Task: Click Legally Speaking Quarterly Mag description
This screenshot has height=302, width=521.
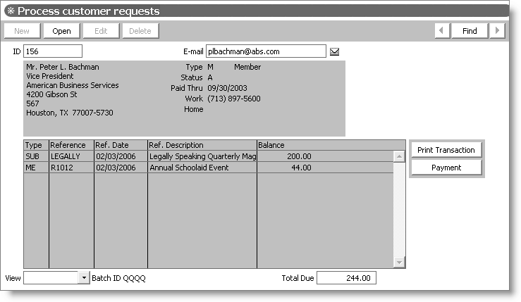Action: (202, 156)
